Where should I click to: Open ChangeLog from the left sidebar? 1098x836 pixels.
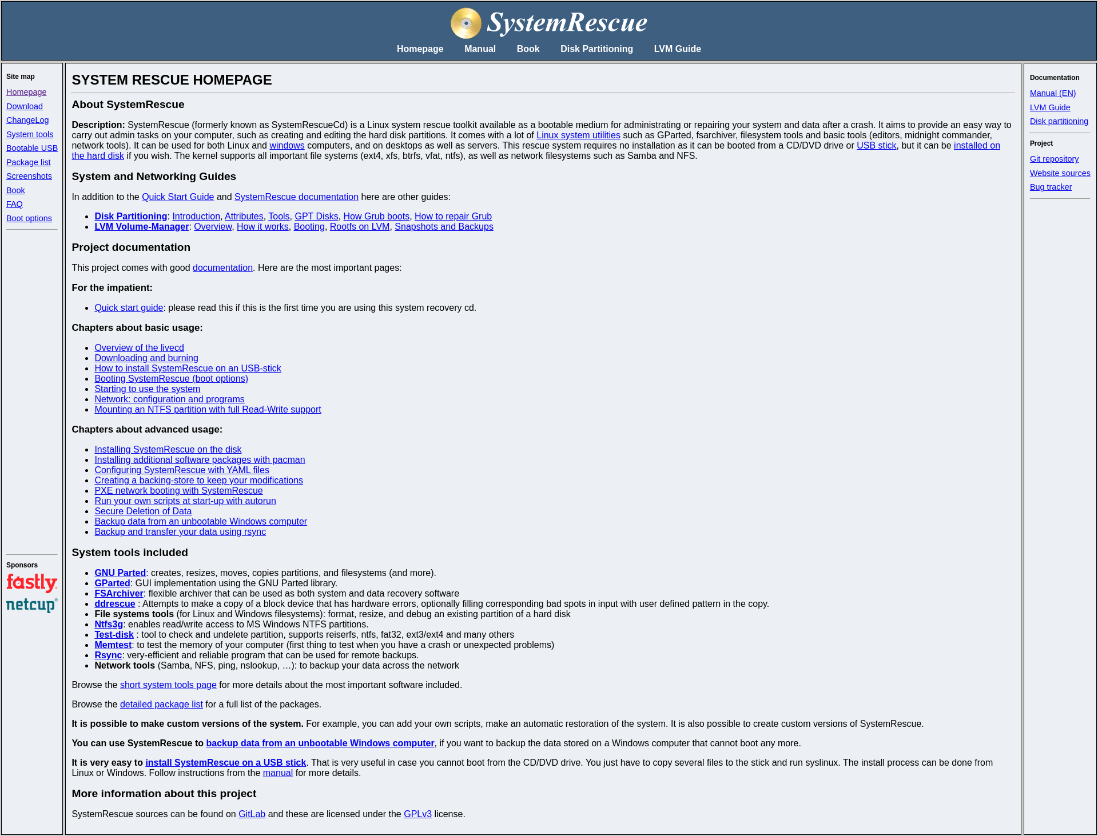tap(27, 120)
